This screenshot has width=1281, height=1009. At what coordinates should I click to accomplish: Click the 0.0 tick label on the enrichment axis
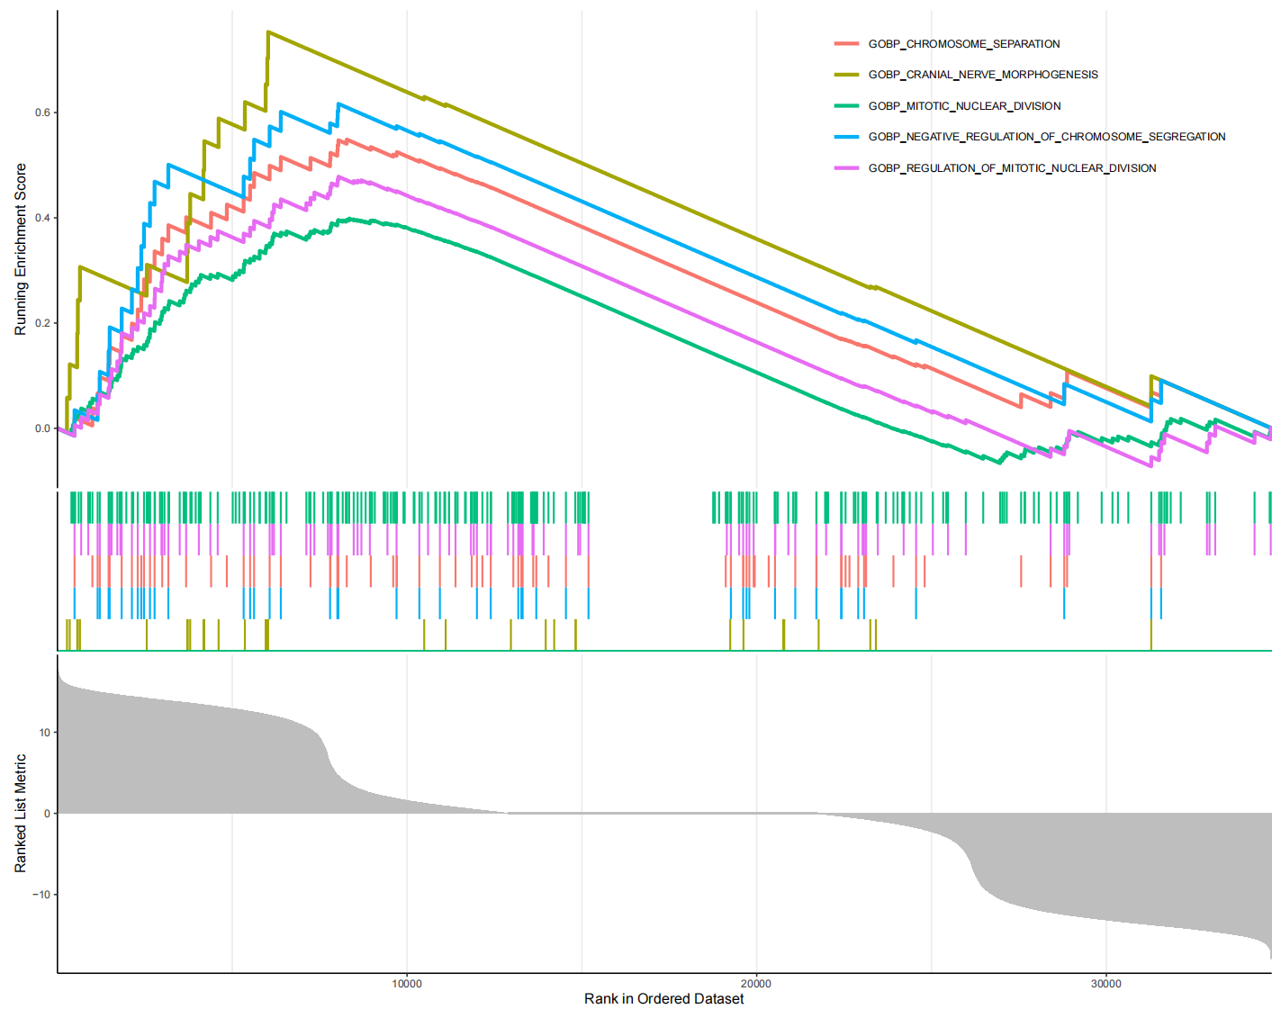(x=42, y=428)
